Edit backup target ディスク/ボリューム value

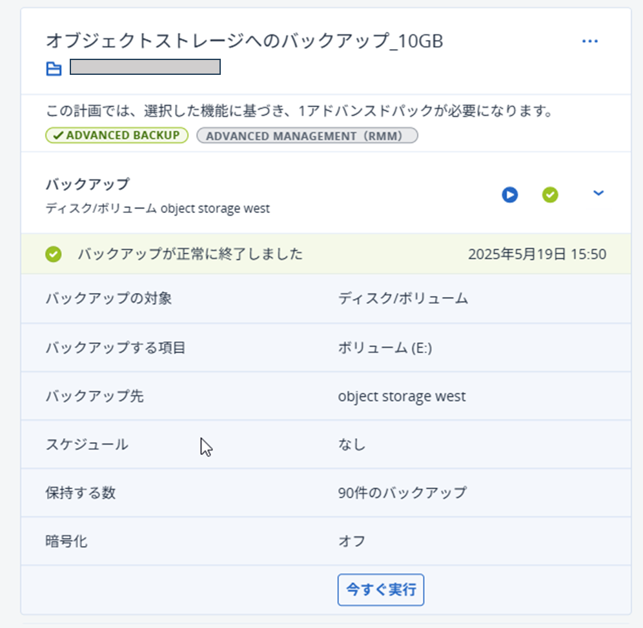pyautogui.click(x=403, y=299)
